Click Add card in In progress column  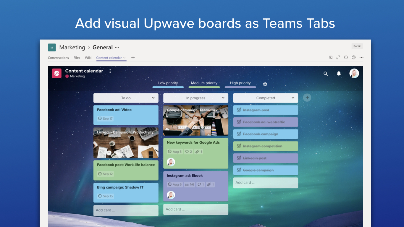point(196,209)
